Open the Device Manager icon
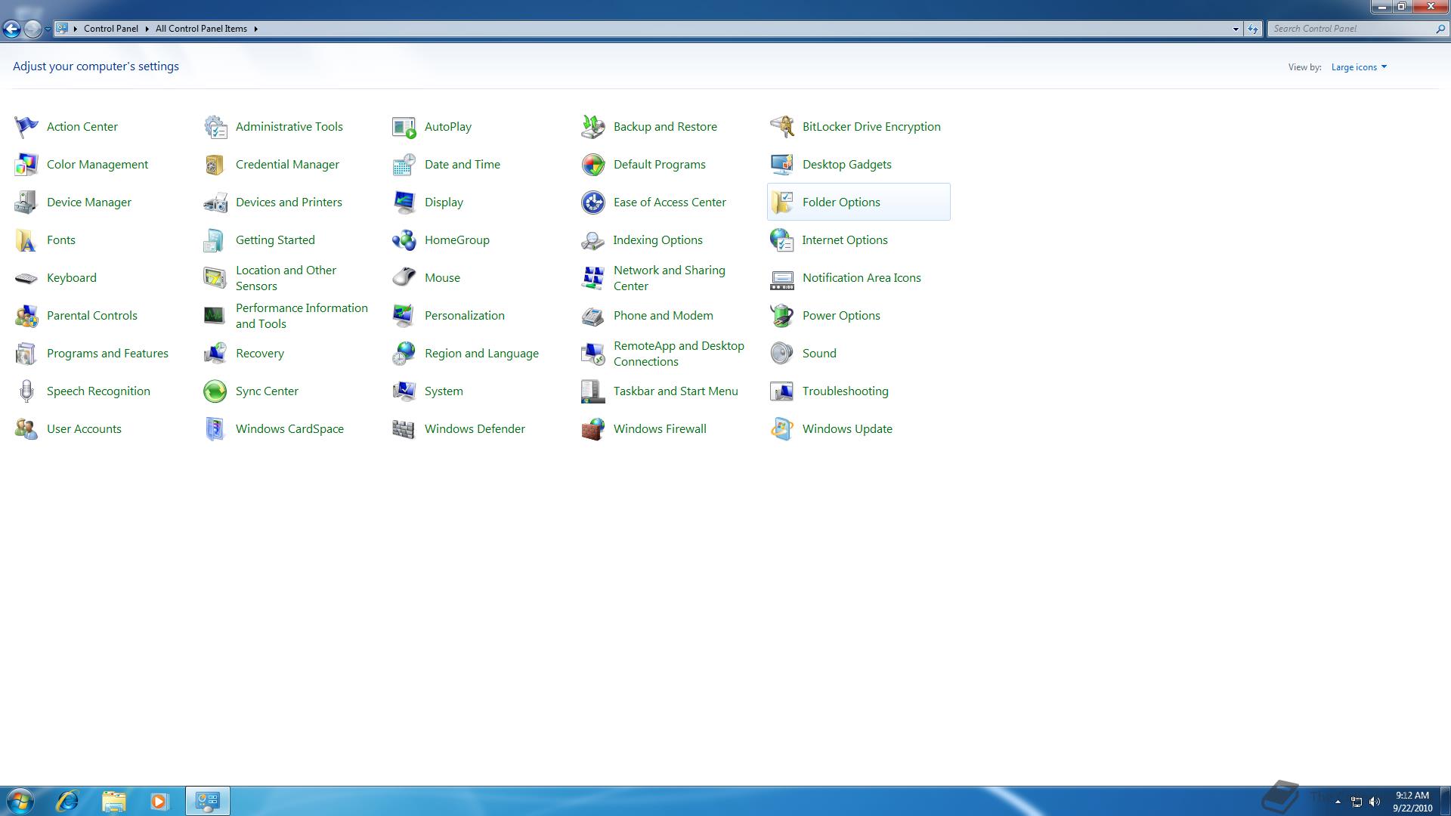Image resolution: width=1451 pixels, height=816 pixels. pyautogui.click(x=26, y=202)
